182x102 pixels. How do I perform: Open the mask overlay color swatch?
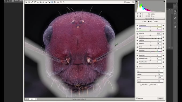(159, 85)
